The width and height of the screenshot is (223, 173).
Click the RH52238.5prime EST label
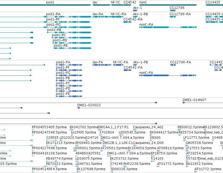click(x=137, y=164)
